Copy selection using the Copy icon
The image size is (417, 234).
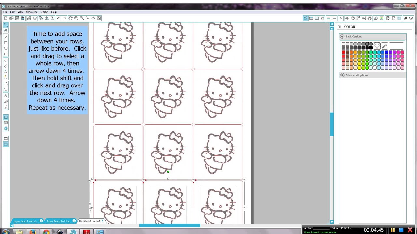coord(41,18)
